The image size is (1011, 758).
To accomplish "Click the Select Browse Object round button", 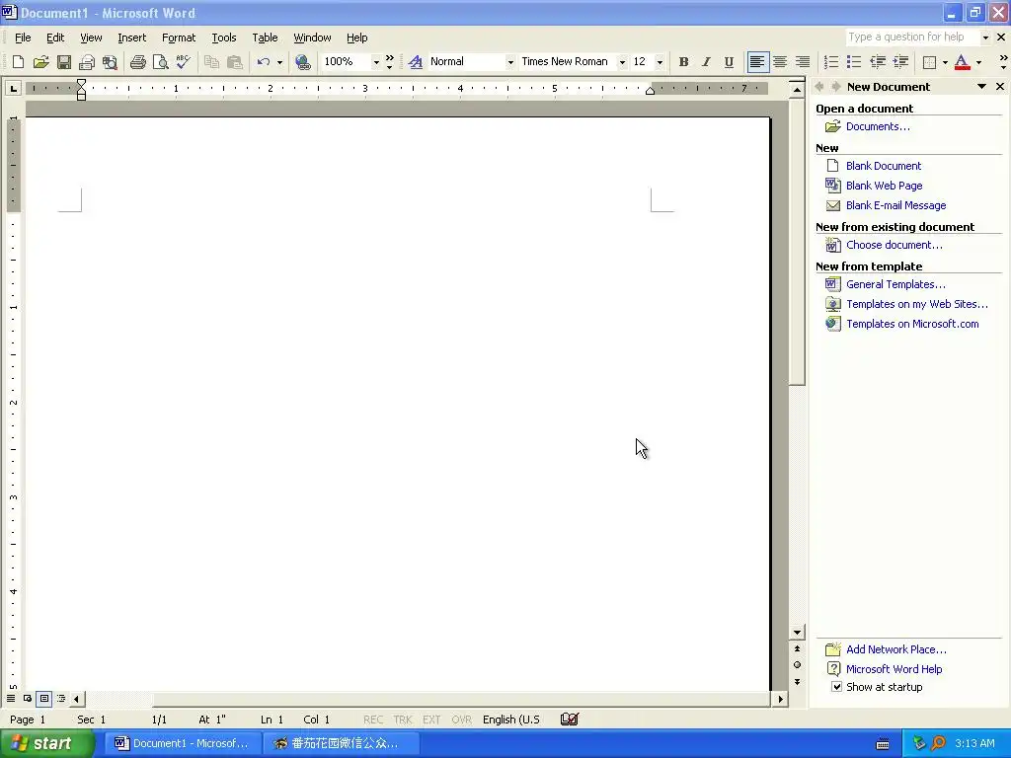I will click(798, 665).
